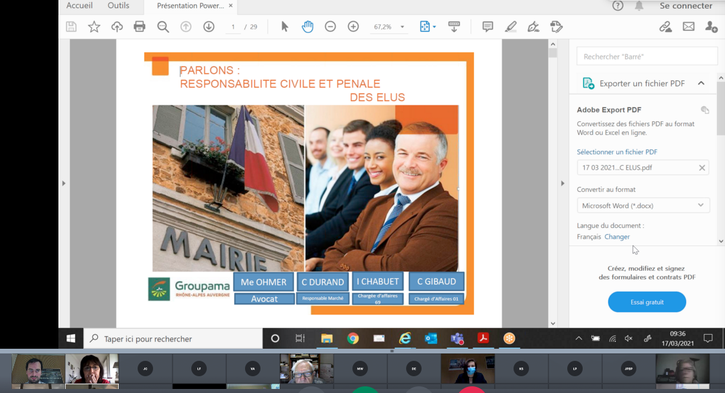Open Outlook from the taskbar
The width and height of the screenshot is (725, 393).
click(431, 339)
